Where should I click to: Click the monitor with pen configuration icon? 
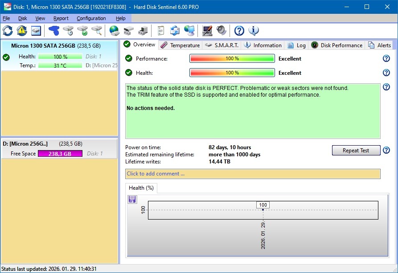coord(207,31)
